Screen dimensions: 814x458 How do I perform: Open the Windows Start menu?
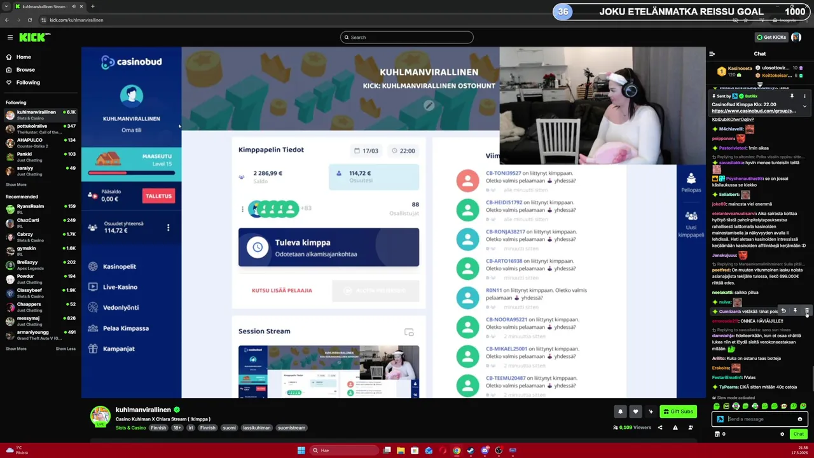(x=301, y=450)
